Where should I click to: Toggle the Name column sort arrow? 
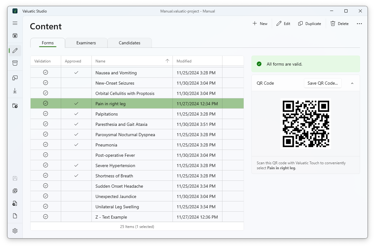167,61
